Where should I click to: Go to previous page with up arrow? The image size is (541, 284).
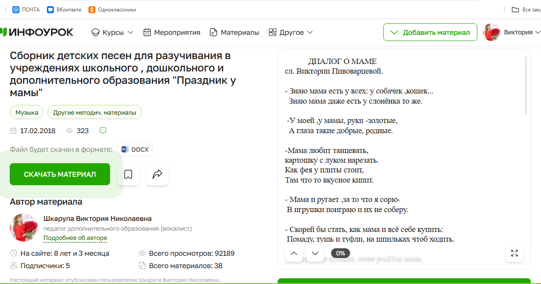pyautogui.click(x=294, y=253)
